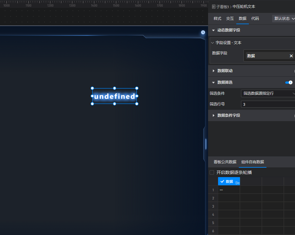This screenshot has height=235, width=295.
Task: Expand the 数据条件字段 section
Action: (x=214, y=115)
